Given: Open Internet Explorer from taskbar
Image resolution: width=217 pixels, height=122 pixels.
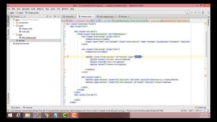Looking at the screenshot, I should (19, 115).
